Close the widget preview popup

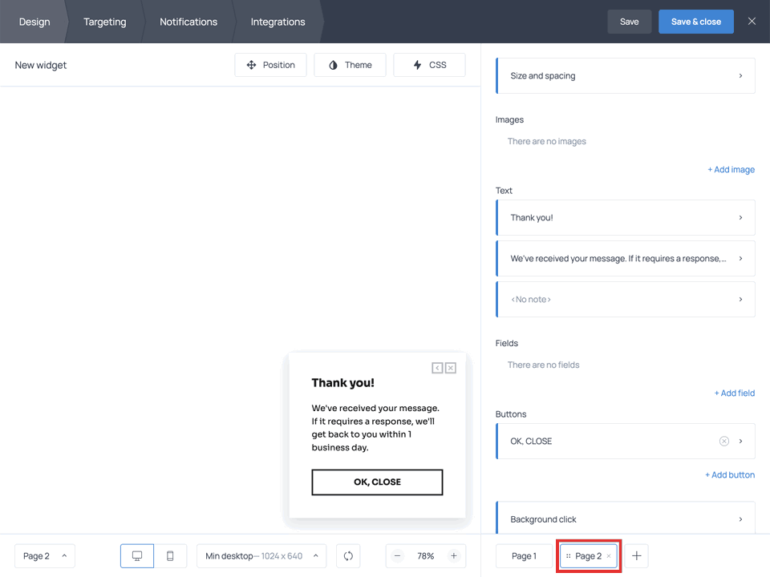[x=451, y=368]
